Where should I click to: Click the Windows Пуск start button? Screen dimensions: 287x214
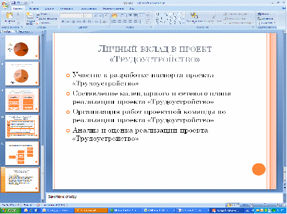click(10, 210)
